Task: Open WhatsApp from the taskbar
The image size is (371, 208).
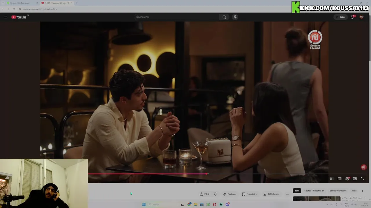Action: [208, 205]
